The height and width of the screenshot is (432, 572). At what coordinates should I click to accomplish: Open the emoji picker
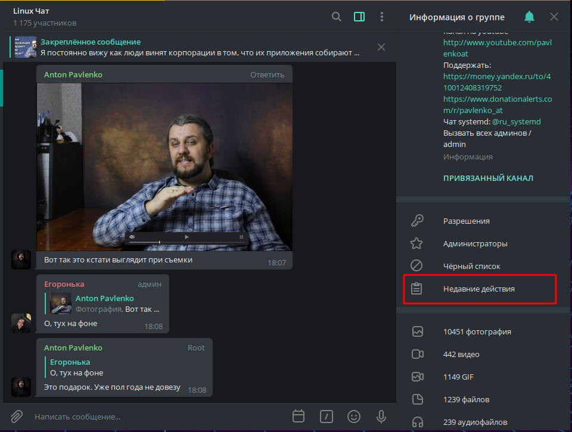pyautogui.click(x=354, y=417)
